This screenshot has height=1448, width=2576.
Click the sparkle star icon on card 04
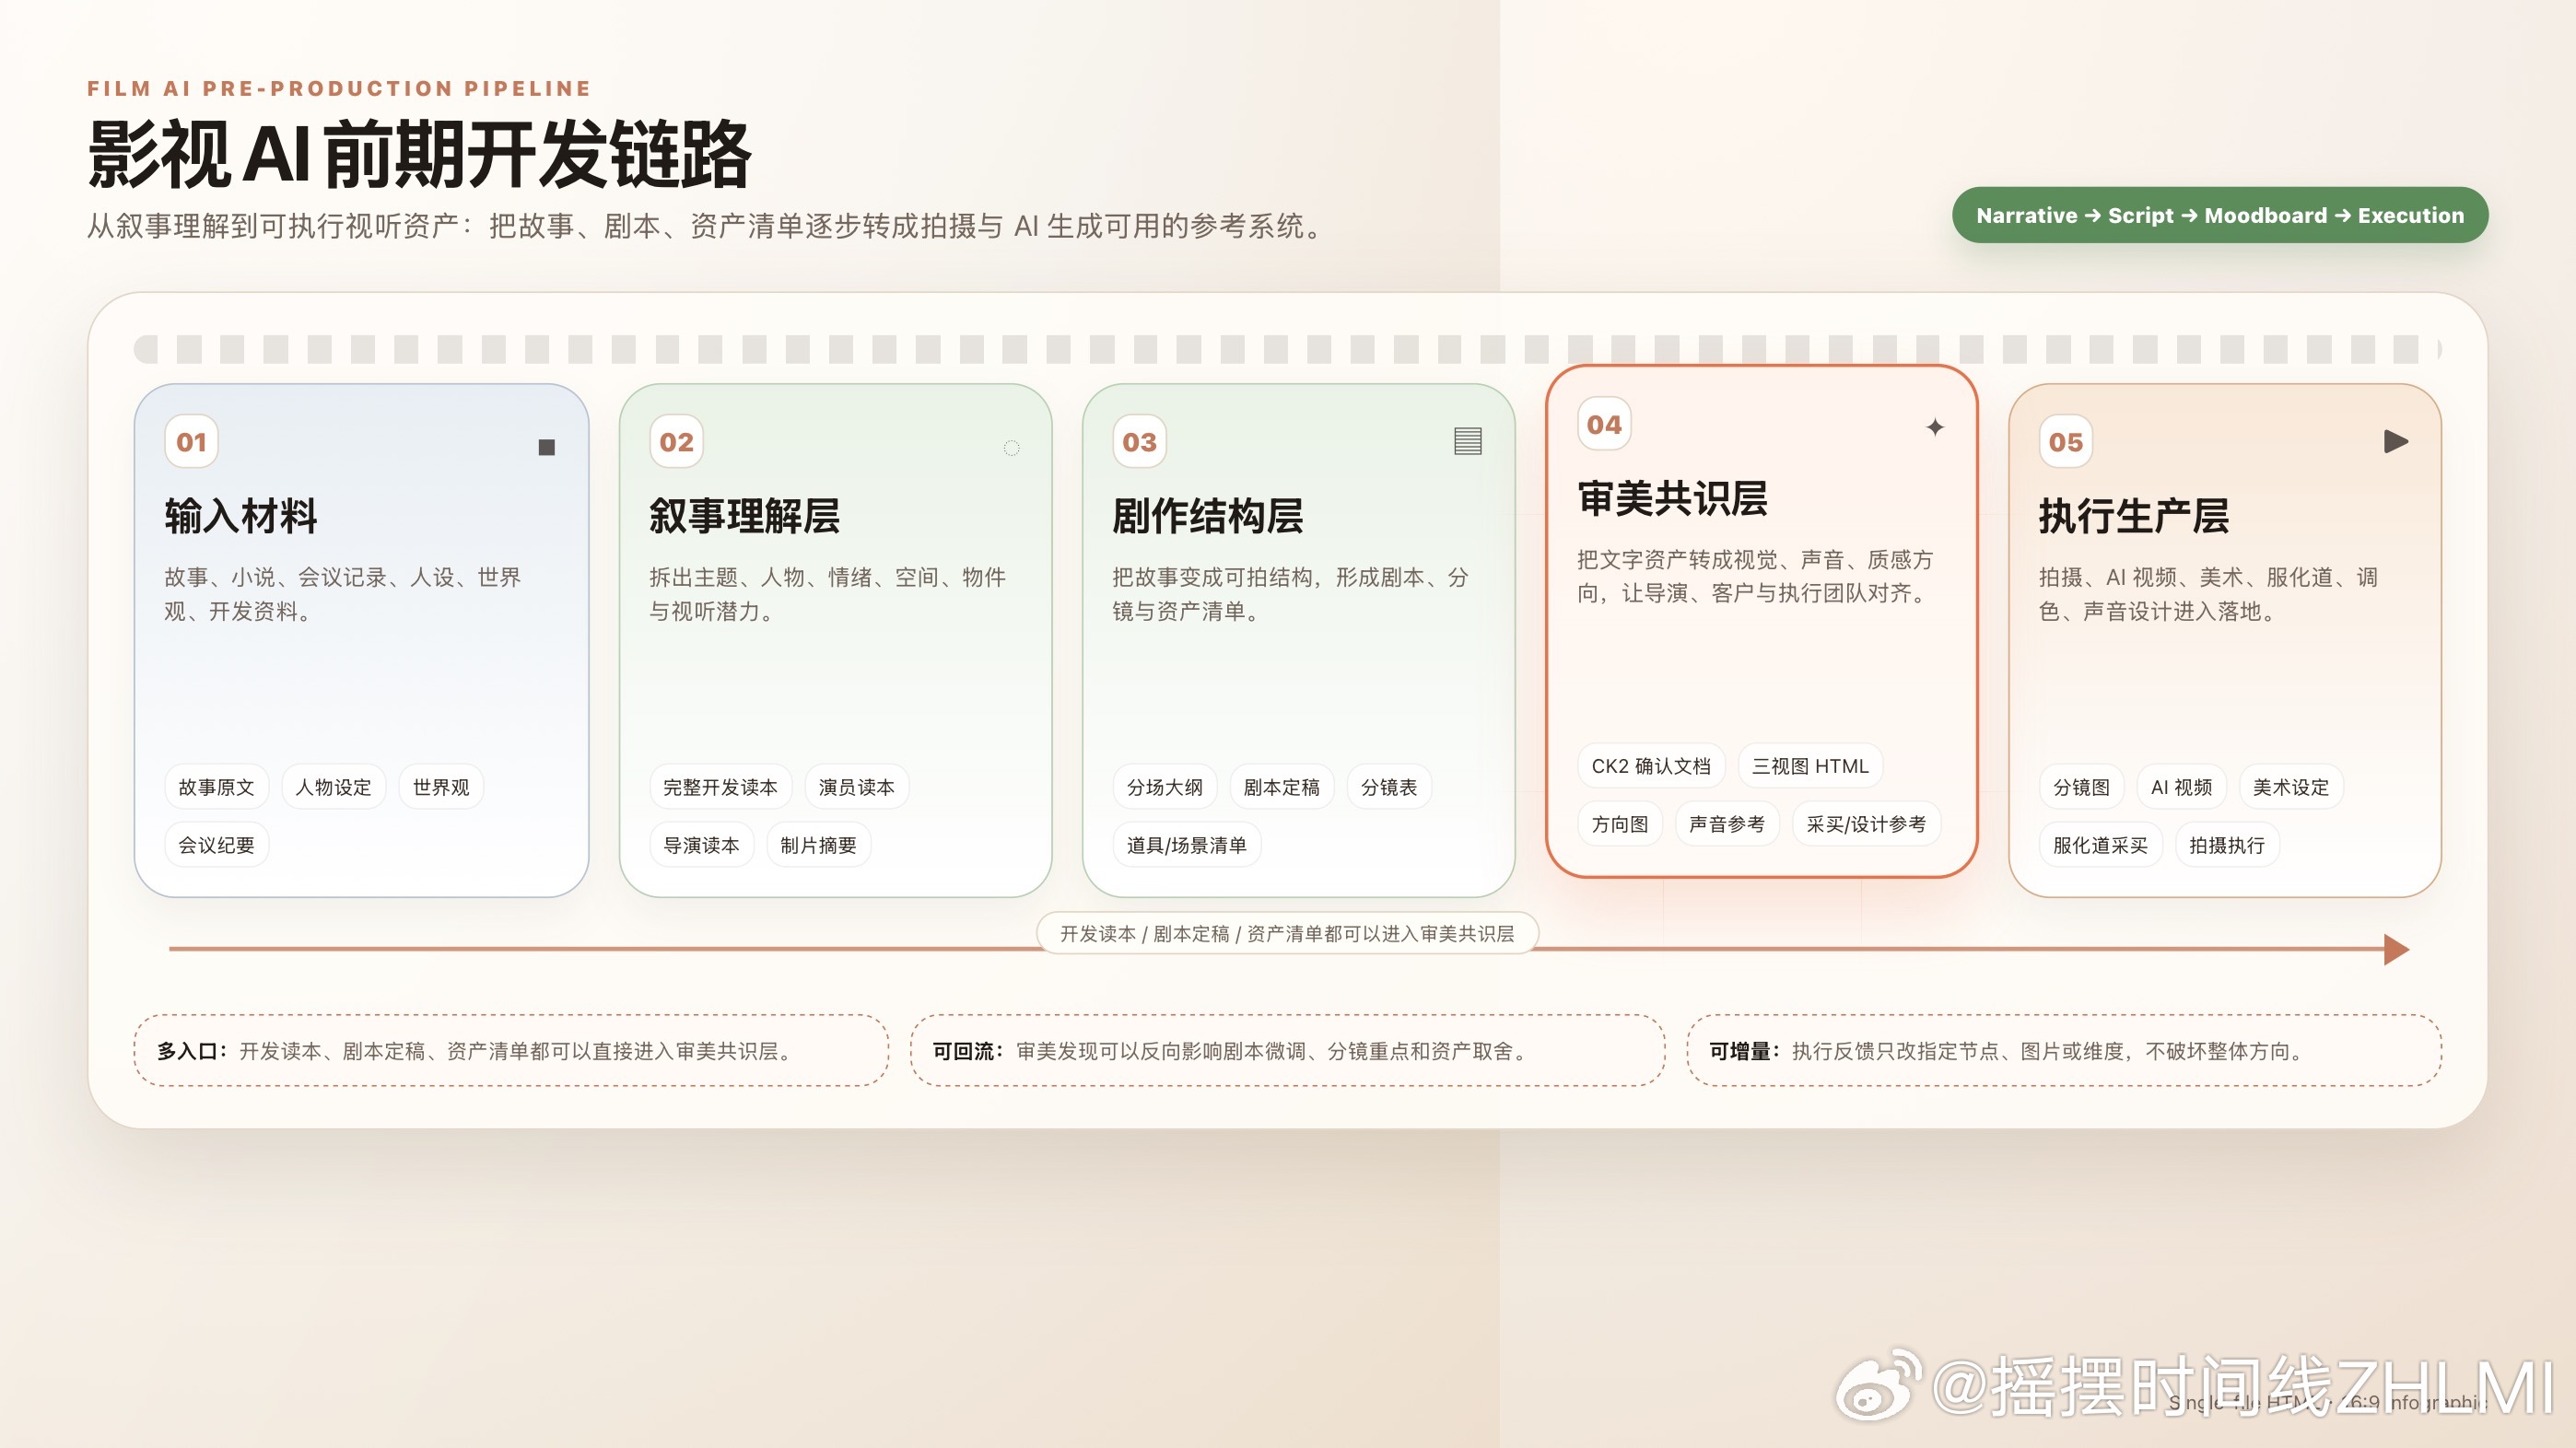coord(1935,427)
